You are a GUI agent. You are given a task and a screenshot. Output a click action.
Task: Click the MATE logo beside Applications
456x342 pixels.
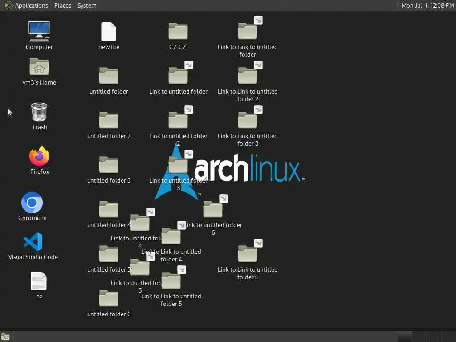[x=8, y=5]
